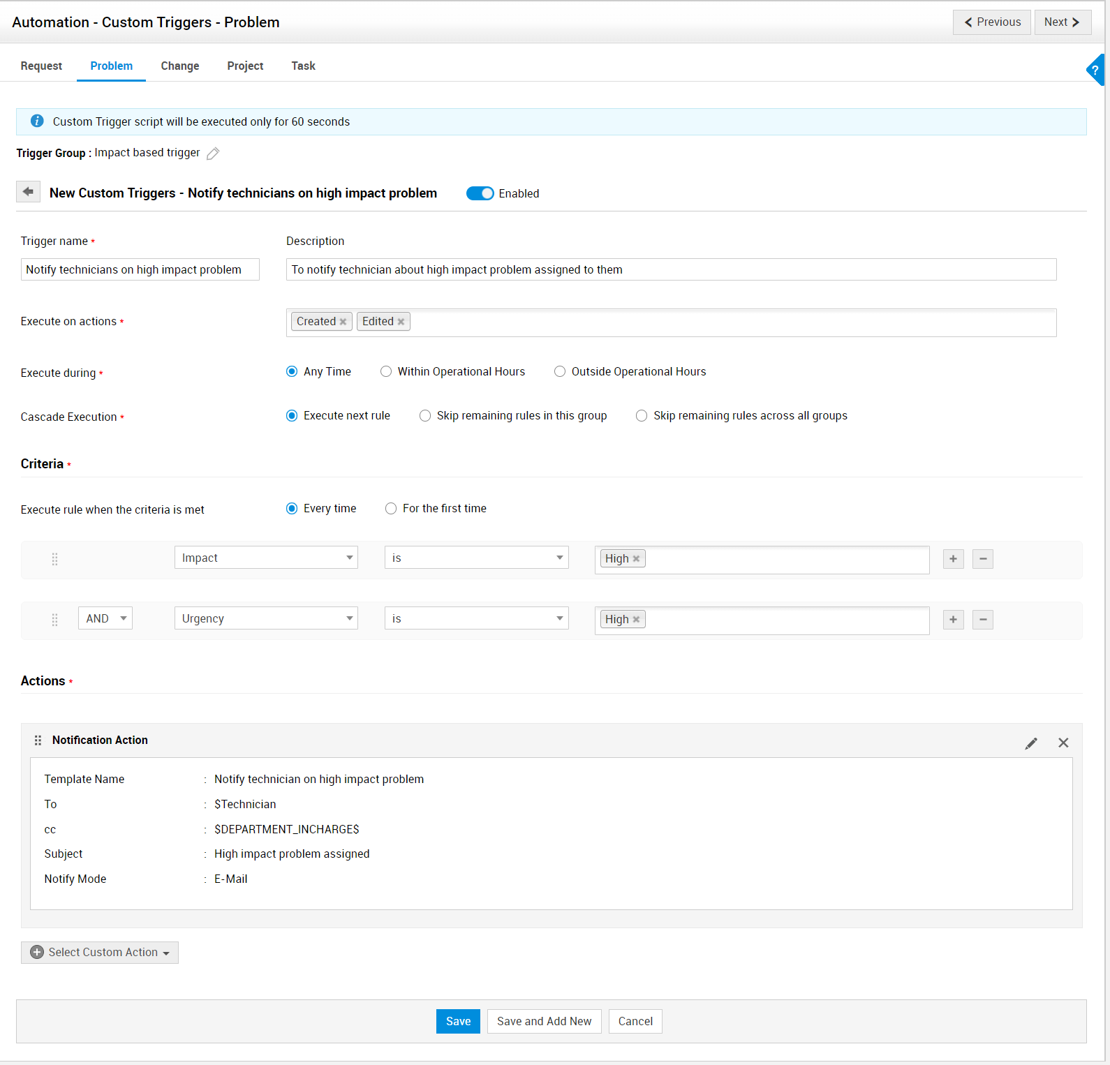Choose Skip remaining rules in this group
This screenshot has width=1110, height=1065.
(425, 416)
